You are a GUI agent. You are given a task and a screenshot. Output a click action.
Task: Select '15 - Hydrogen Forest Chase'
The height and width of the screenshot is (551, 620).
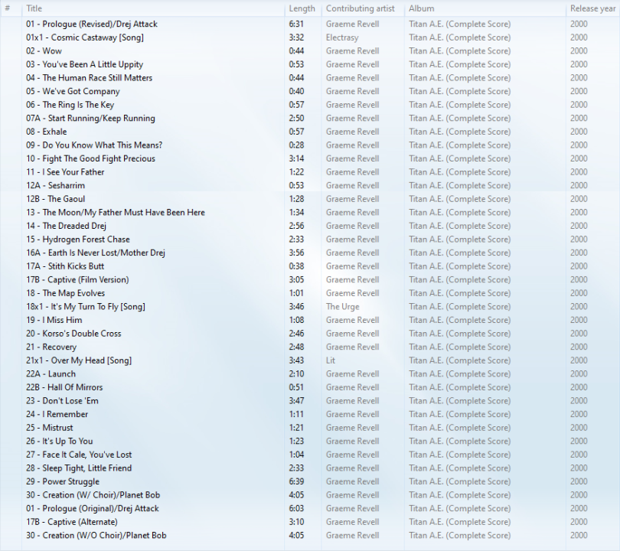(x=78, y=239)
